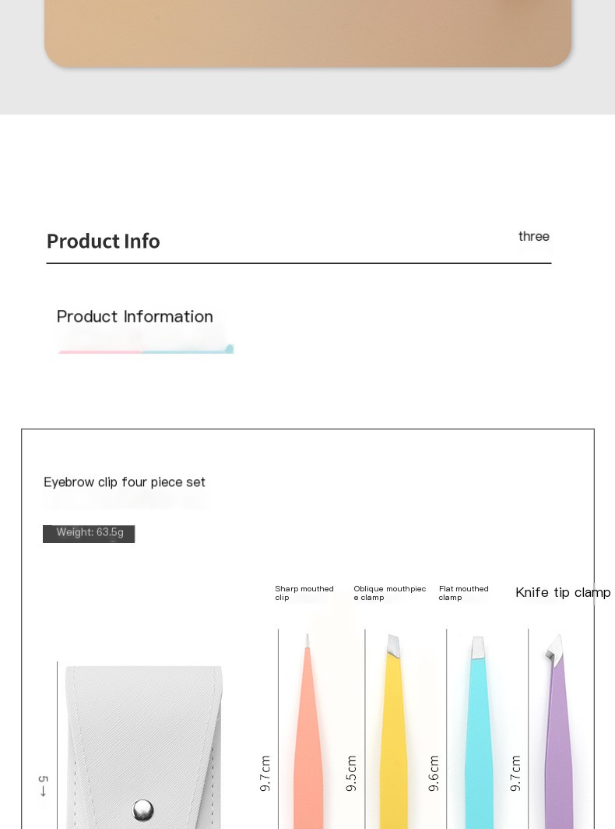Click the 'Flat mouthed clamp' label
615x829 pixels.
pyautogui.click(x=463, y=593)
